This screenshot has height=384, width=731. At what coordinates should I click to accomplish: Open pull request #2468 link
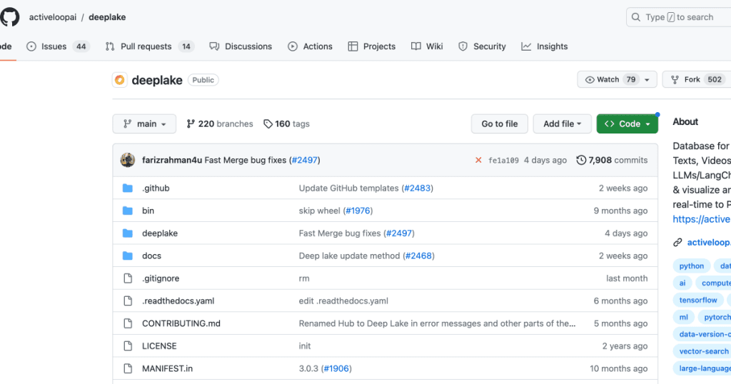click(x=418, y=256)
